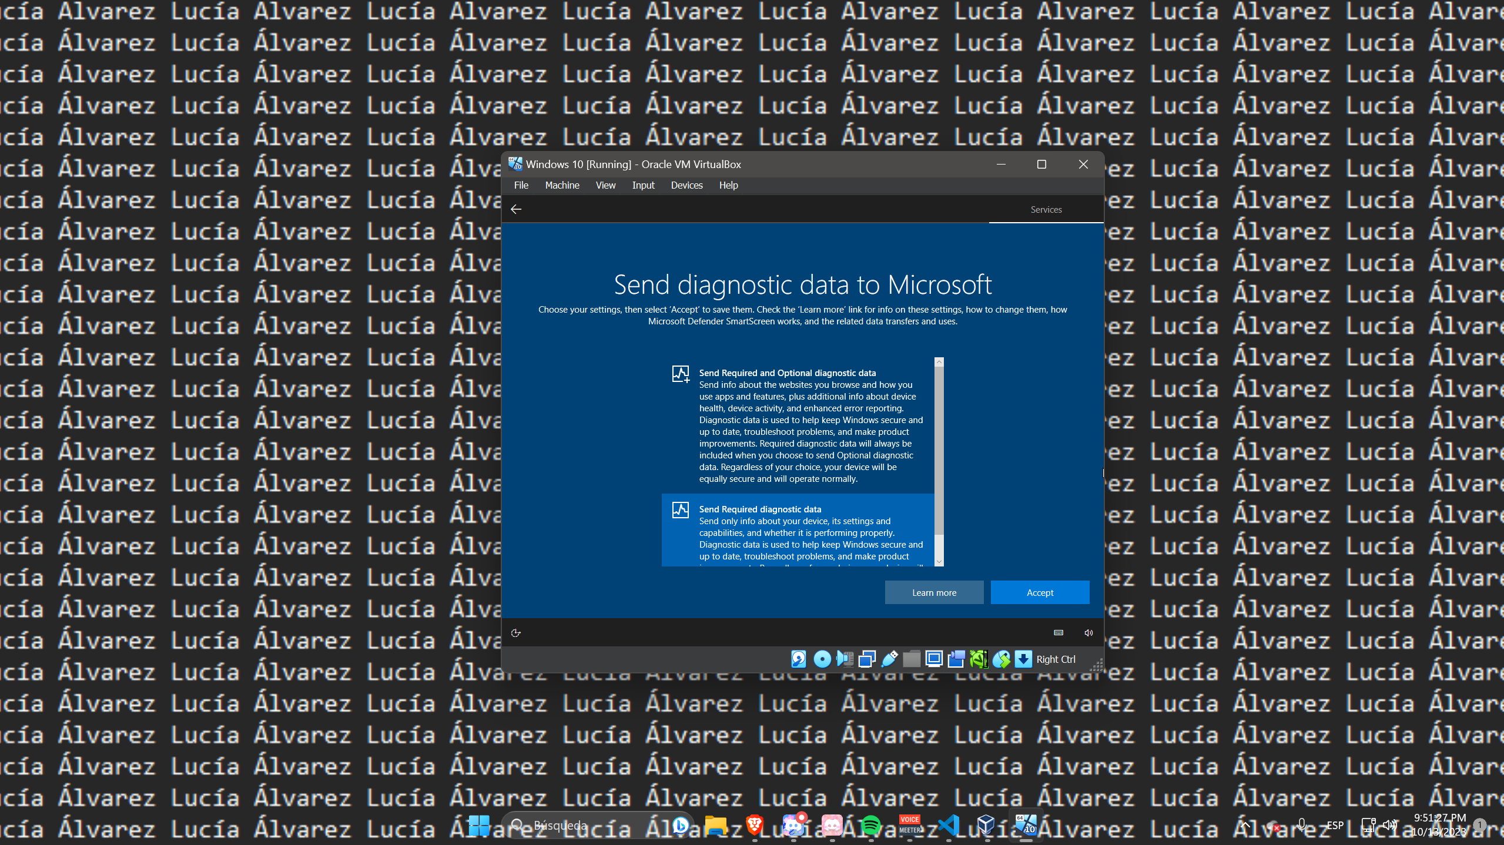Click the audio status icon
Image resolution: width=1504 pixels, height=845 pixels.
tap(845, 659)
